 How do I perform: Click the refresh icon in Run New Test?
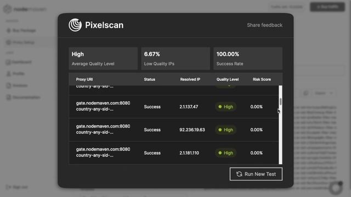[x=239, y=174]
